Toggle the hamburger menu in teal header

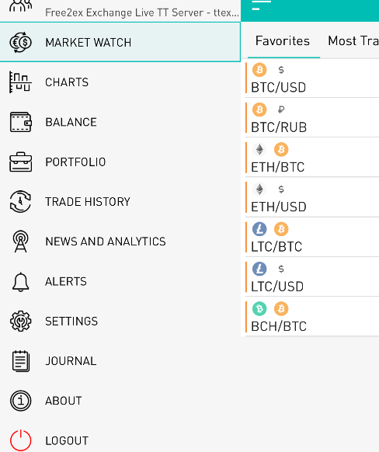click(261, 5)
